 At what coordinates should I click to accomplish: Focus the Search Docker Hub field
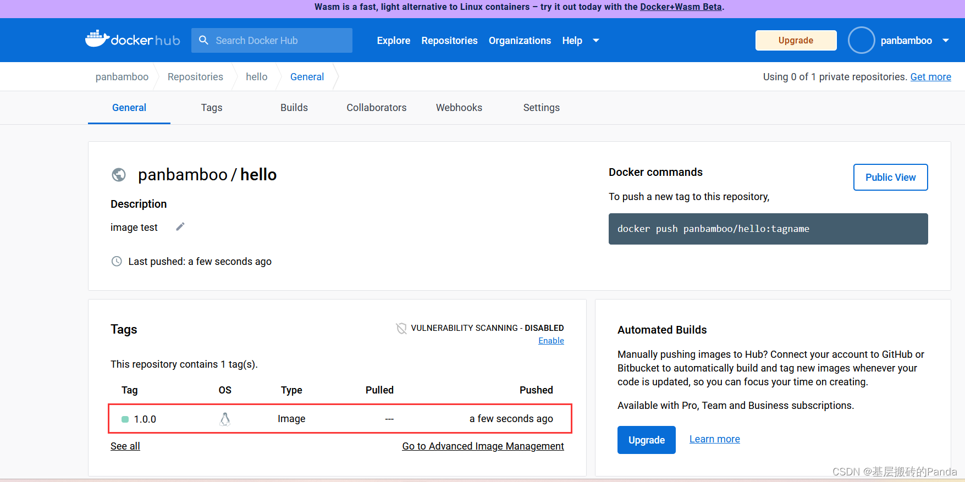tap(272, 40)
